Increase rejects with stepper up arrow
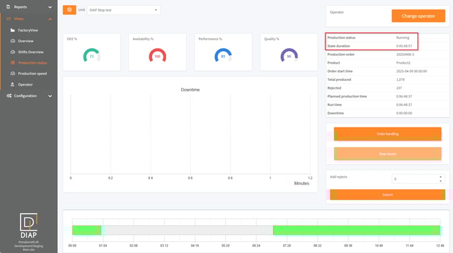The width and height of the screenshot is (453, 253). (440, 177)
